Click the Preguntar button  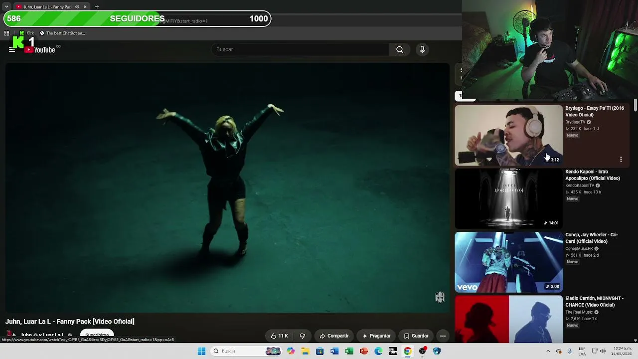click(376, 336)
